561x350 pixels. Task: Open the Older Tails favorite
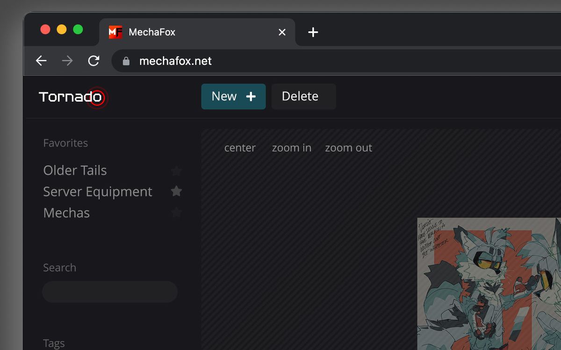[x=75, y=170]
